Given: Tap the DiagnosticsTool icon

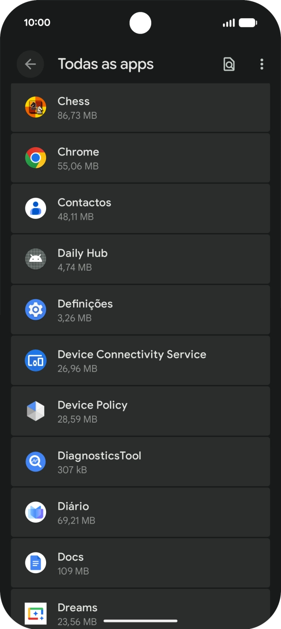Looking at the screenshot, I should pyautogui.click(x=35, y=462).
